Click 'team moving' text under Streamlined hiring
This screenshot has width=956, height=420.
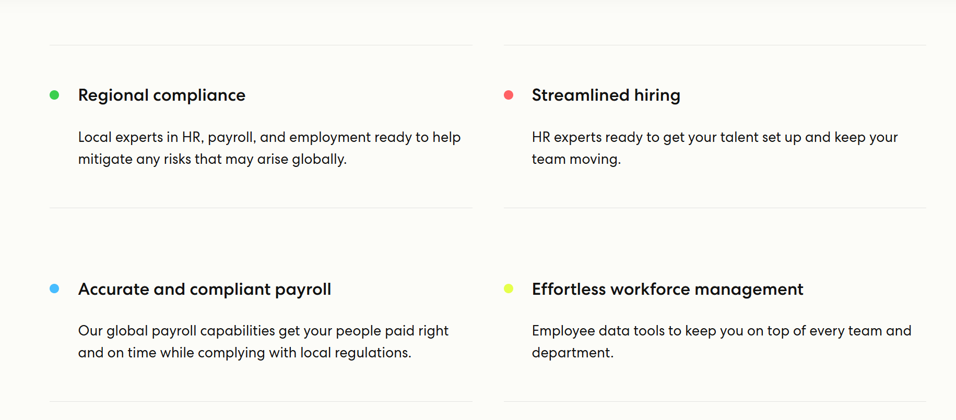(x=576, y=159)
